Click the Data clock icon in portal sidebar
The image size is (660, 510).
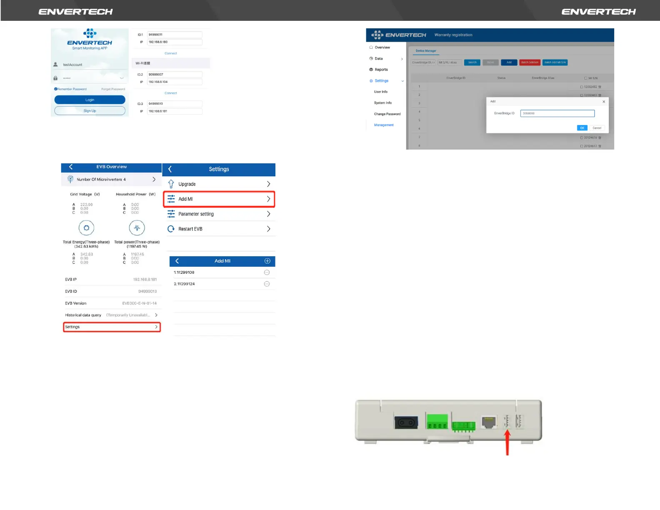[371, 59]
